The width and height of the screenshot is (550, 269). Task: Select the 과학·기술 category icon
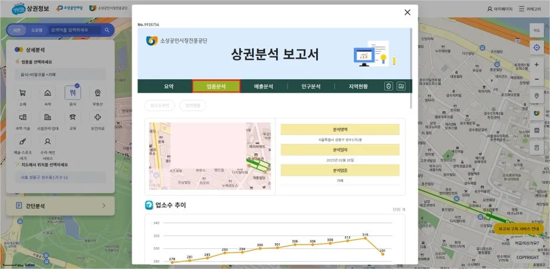(22, 117)
